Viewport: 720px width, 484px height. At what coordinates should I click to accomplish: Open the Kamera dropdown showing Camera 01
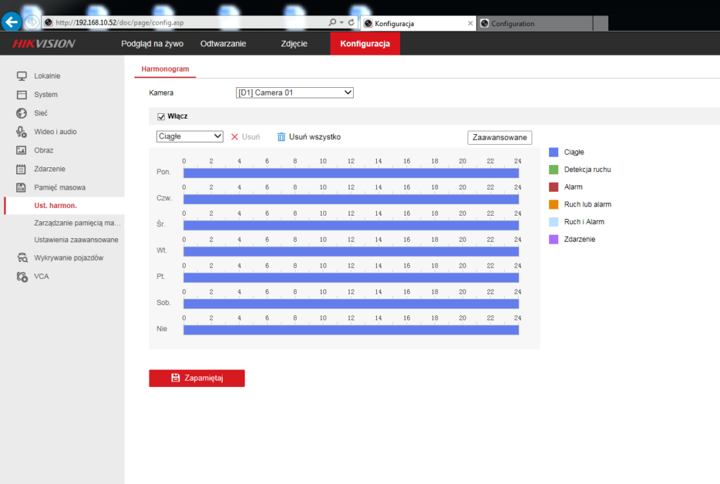[x=294, y=93]
